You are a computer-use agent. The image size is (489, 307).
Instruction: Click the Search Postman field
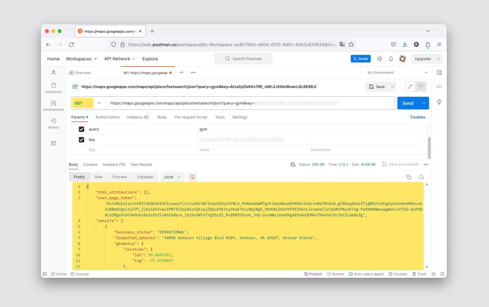point(244,59)
